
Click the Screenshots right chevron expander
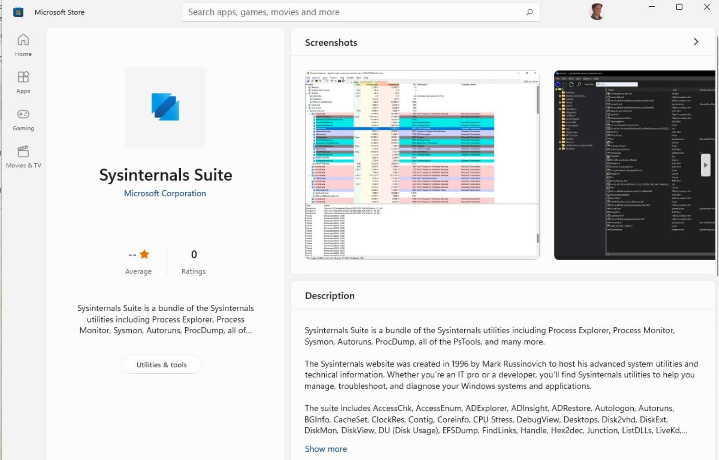pos(695,42)
